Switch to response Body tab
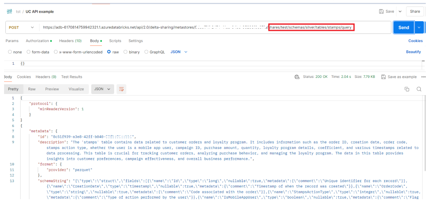 (8, 77)
